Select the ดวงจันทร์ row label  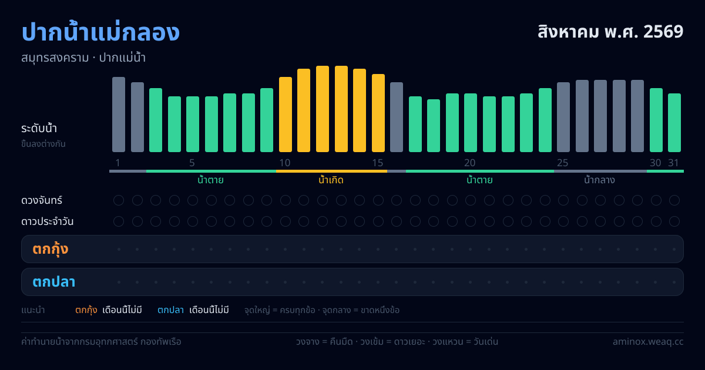click(x=42, y=200)
